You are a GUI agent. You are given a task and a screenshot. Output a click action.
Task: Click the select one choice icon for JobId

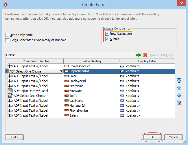10,96
